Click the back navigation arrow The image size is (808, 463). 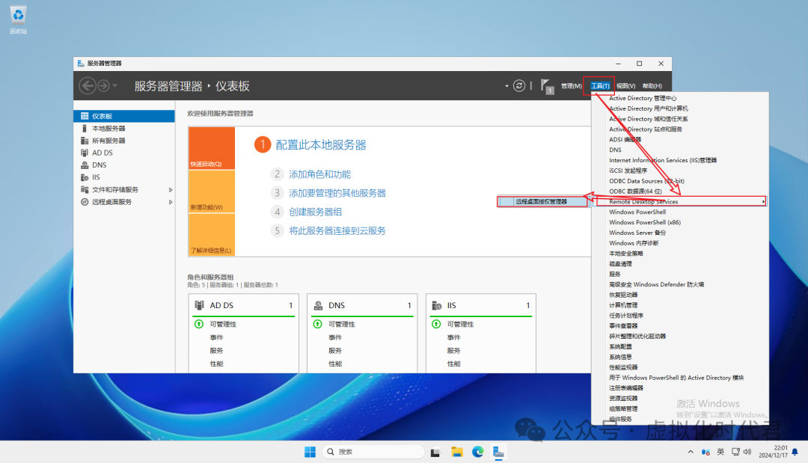88,86
